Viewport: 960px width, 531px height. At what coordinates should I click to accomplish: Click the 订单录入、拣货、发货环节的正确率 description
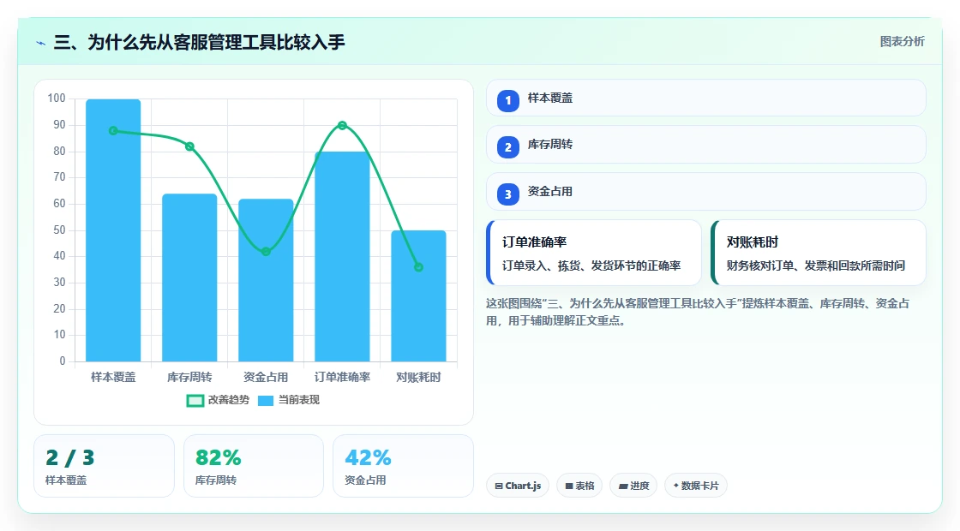coord(591,266)
